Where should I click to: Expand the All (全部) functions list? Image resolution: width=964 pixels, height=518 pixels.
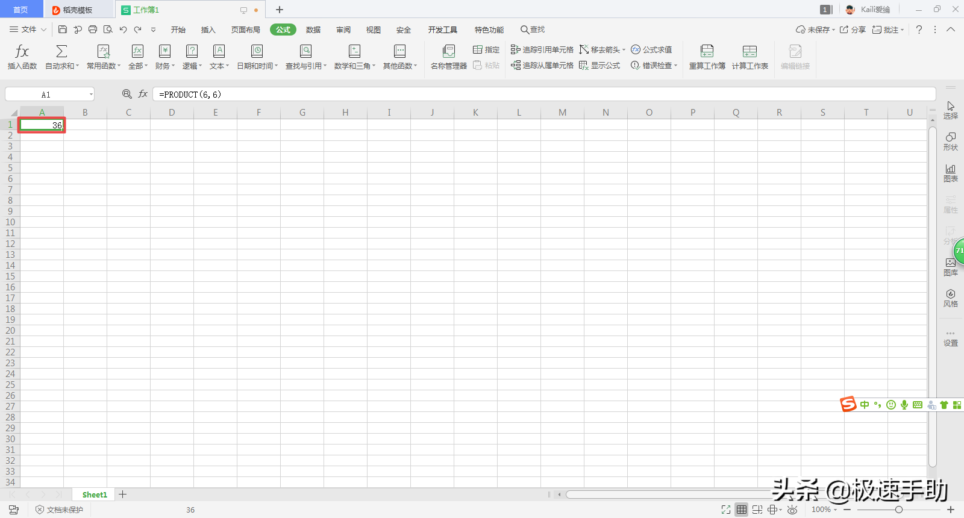coord(138,57)
